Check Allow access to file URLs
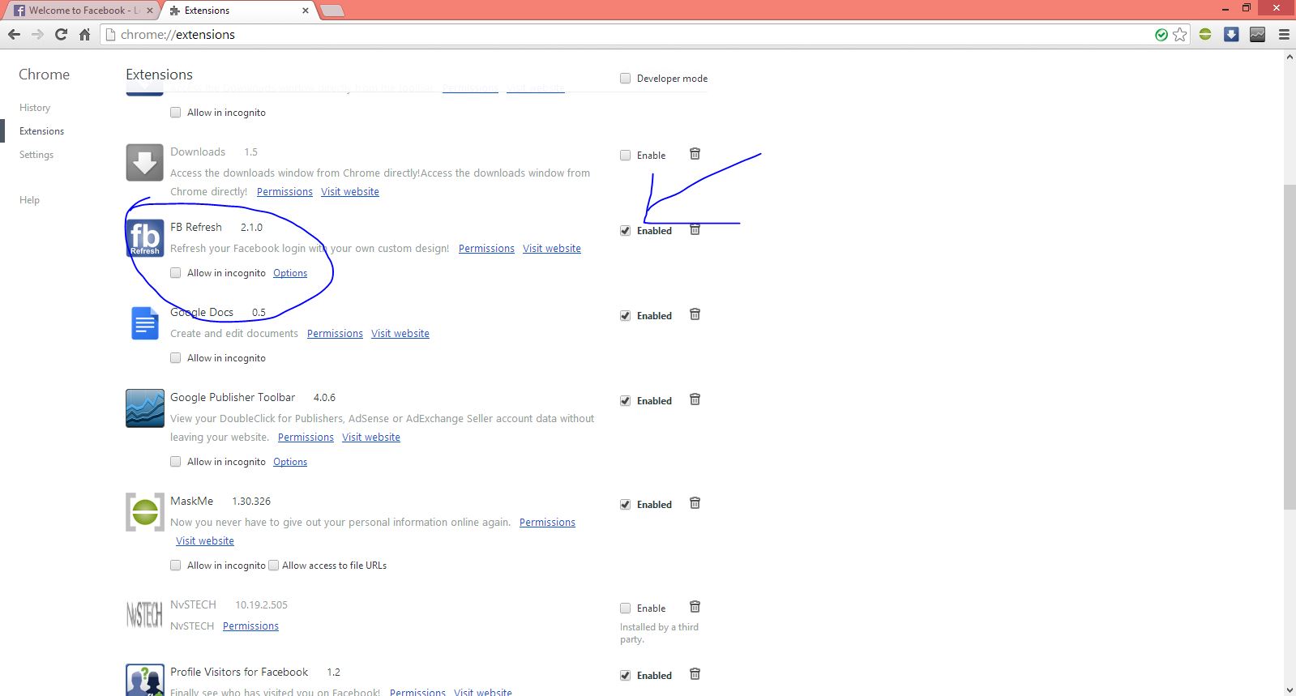The height and width of the screenshot is (696, 1296). click(273, 566)
